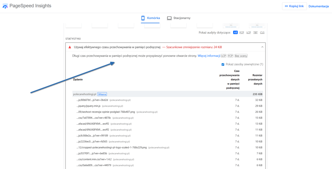332x169 pixels.
Task: Collapse the cache audit with chevron
Action: click(x=262, y=47)
